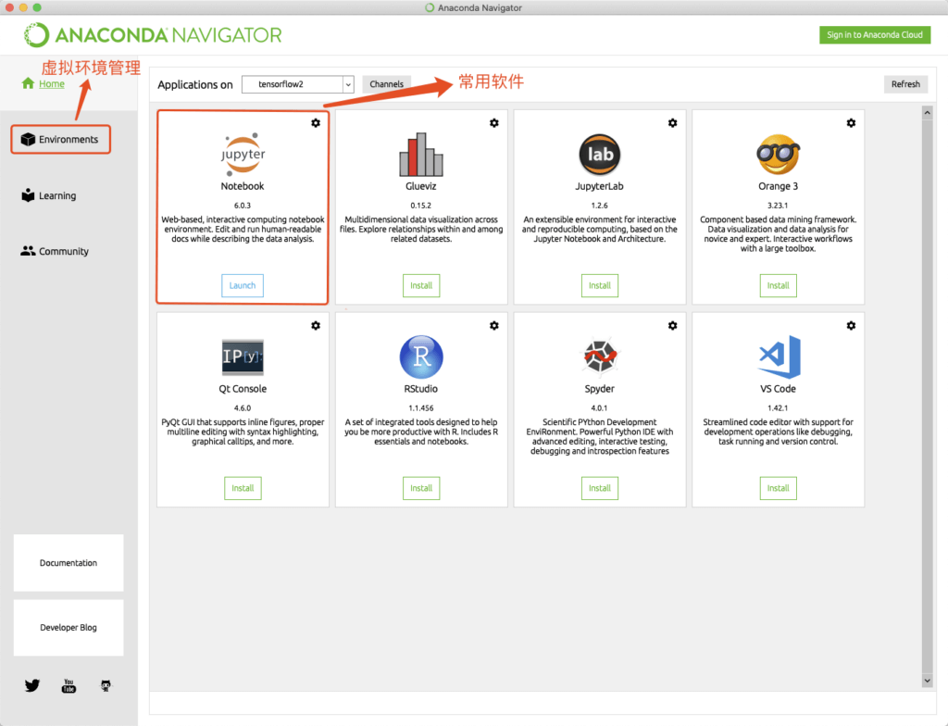Open settings gear on Qt Console card
948x726 pixels.
coord(316,325)
